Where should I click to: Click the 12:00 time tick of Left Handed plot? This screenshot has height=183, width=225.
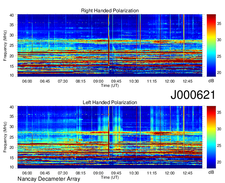coord(170,173)
